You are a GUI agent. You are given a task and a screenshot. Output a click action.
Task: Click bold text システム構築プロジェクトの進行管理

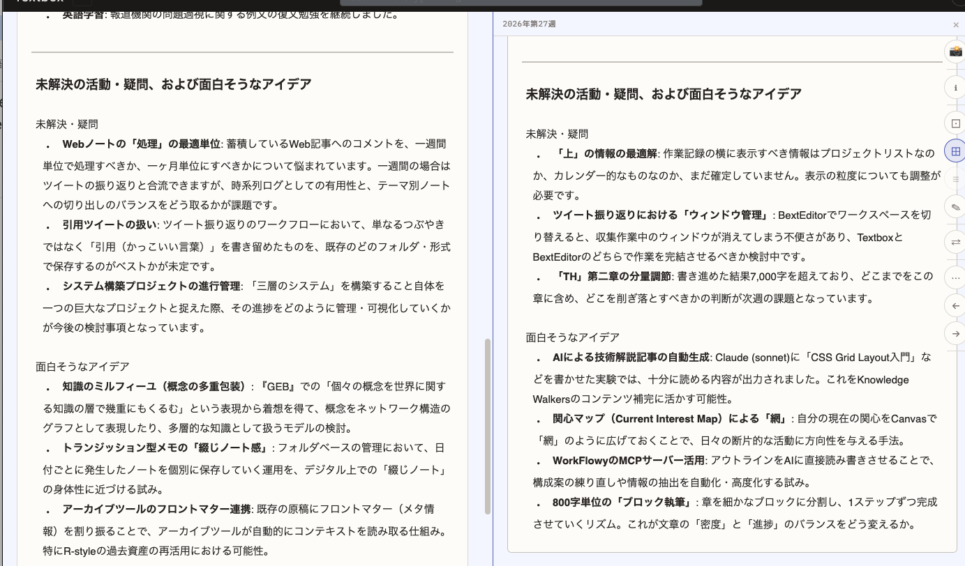[151, 286]
